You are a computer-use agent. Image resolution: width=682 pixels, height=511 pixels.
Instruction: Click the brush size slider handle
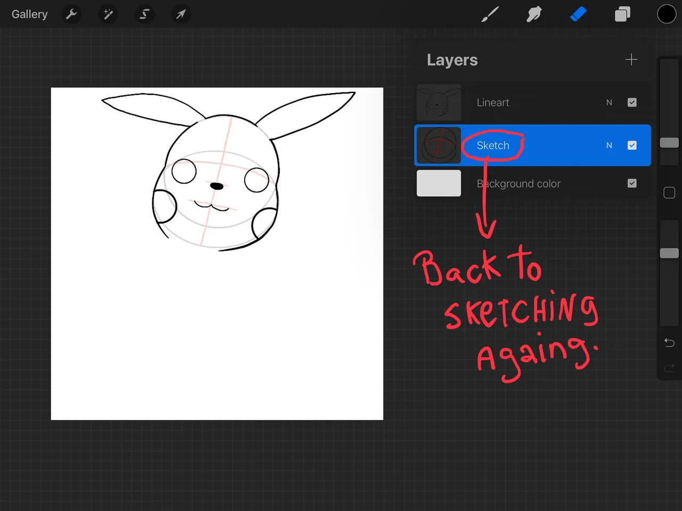coord(669,143)
